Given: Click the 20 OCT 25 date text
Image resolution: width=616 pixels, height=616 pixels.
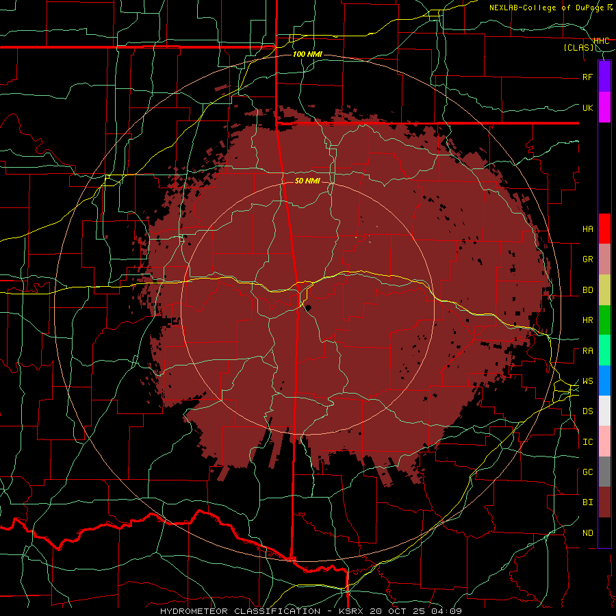Looking at the screenshot, I should point(398,611).
